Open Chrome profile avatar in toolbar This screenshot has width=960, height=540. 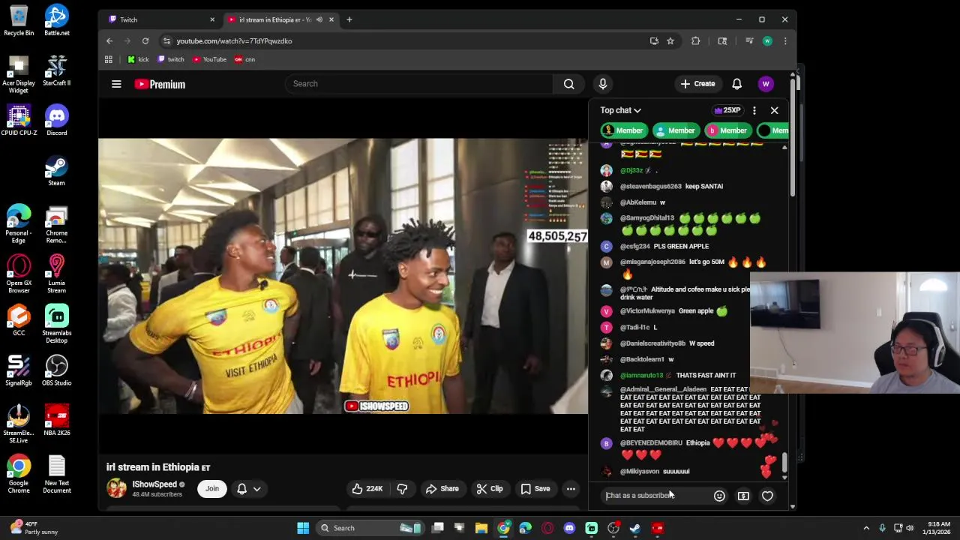point(767,41)
